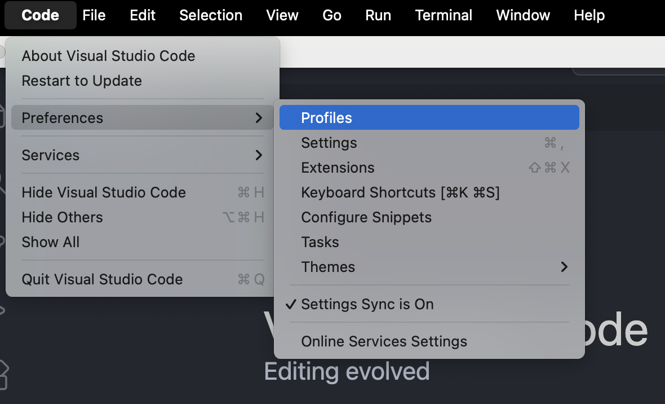Open the Code application menu

(40, 15)
